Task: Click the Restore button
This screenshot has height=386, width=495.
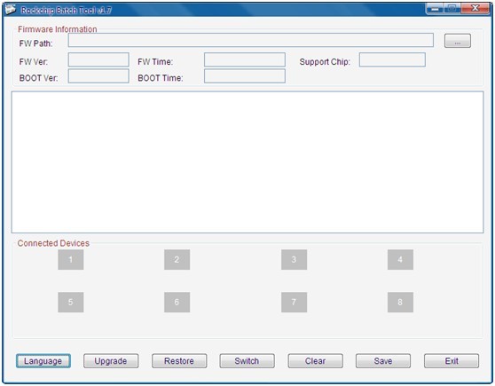Action: click(x=179, y=361)
